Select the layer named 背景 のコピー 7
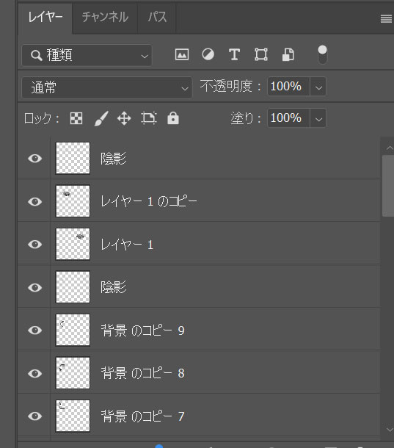394x448 pixels. click(142, 416)
